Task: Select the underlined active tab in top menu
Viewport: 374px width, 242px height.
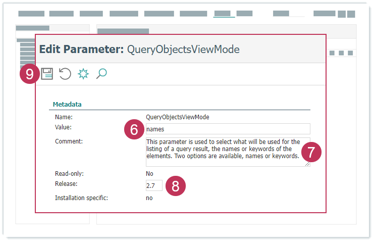Action: [224, 14]
